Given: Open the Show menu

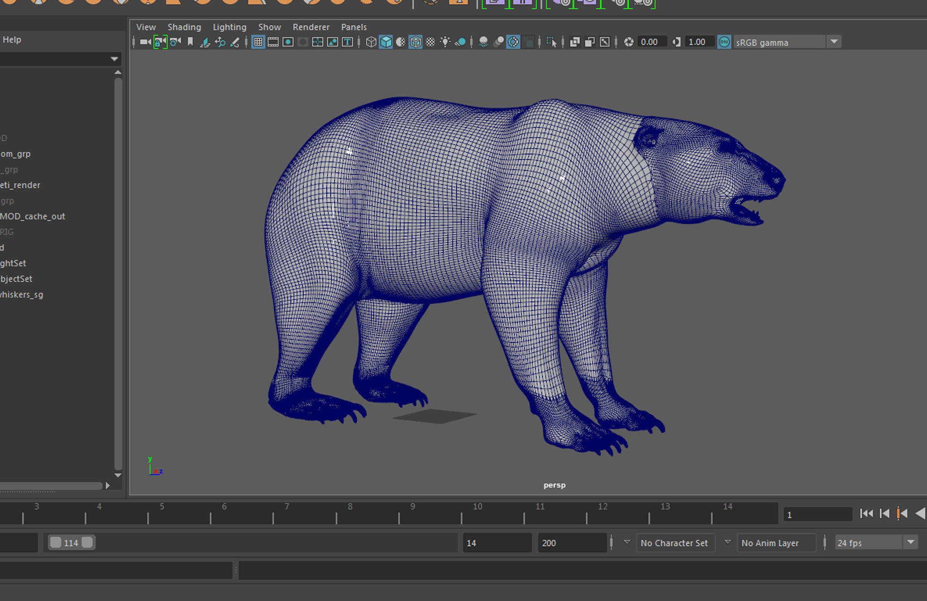Looking at the screenshot, I should pyautogui.click(x=269, y=27).
